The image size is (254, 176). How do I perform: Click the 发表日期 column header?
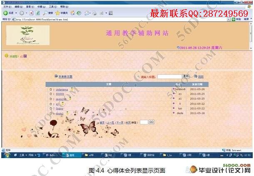coord(197,84)
